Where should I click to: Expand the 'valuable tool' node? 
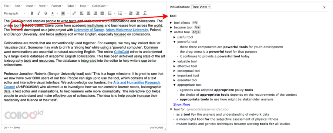pyautogui.click(x=175, y=62)
